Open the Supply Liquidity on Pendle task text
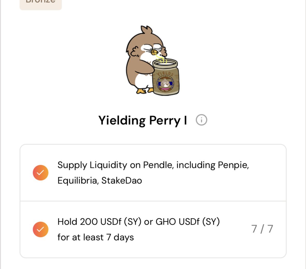 click(x=153, y=173)
